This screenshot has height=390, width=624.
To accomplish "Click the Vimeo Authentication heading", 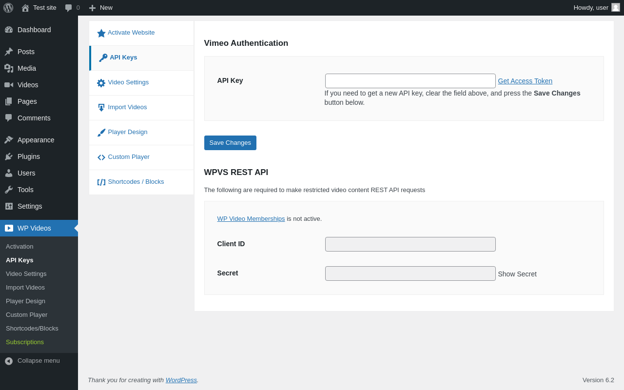I will pyautogui.click(x=246, y=43).
